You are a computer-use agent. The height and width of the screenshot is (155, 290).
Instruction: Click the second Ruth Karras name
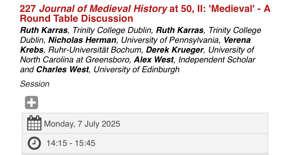[180, 31]
